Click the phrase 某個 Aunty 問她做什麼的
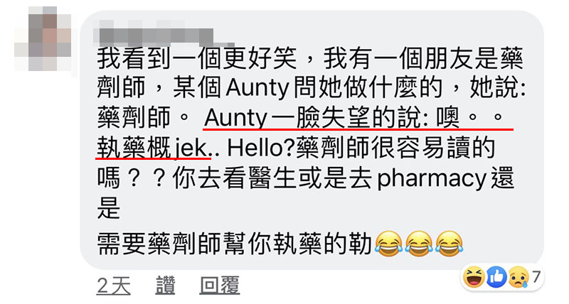The height and width of the screenshot is (304, 569). pyautogui.click(x=308, y=87)
